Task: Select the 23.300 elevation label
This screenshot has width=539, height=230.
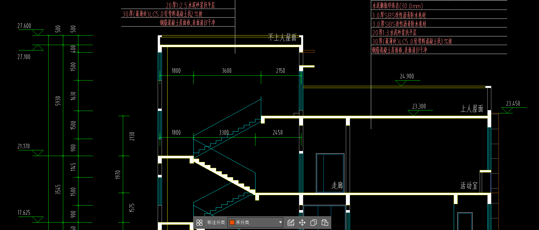Action: [x=419, y=106]
